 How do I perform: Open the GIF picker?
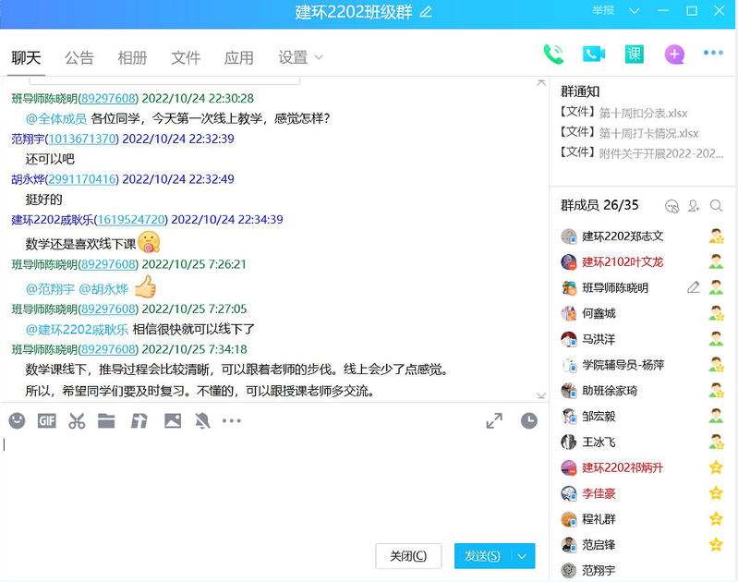(46, 420)
